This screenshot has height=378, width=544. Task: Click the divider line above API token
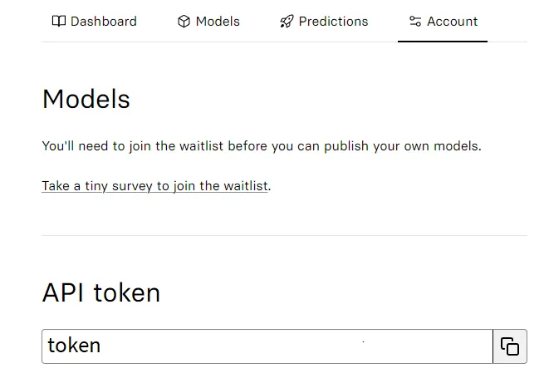[284, 235]
